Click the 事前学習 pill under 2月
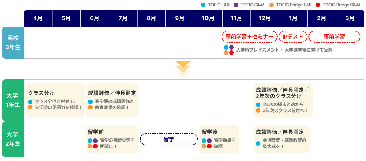The image size is (366, 161). coord(334,37)
